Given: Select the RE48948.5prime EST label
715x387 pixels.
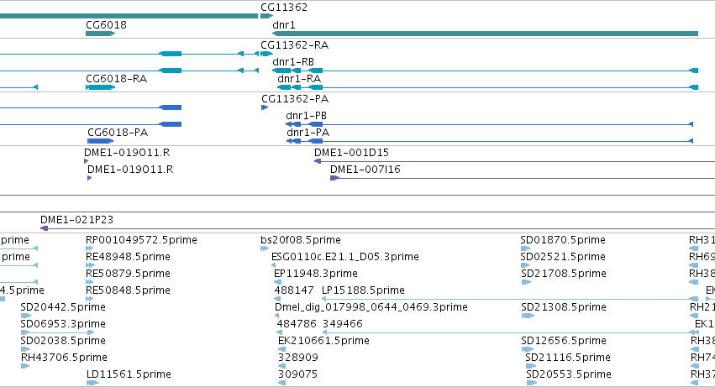Looking at the screenshot, I should [x=128, y=257].
